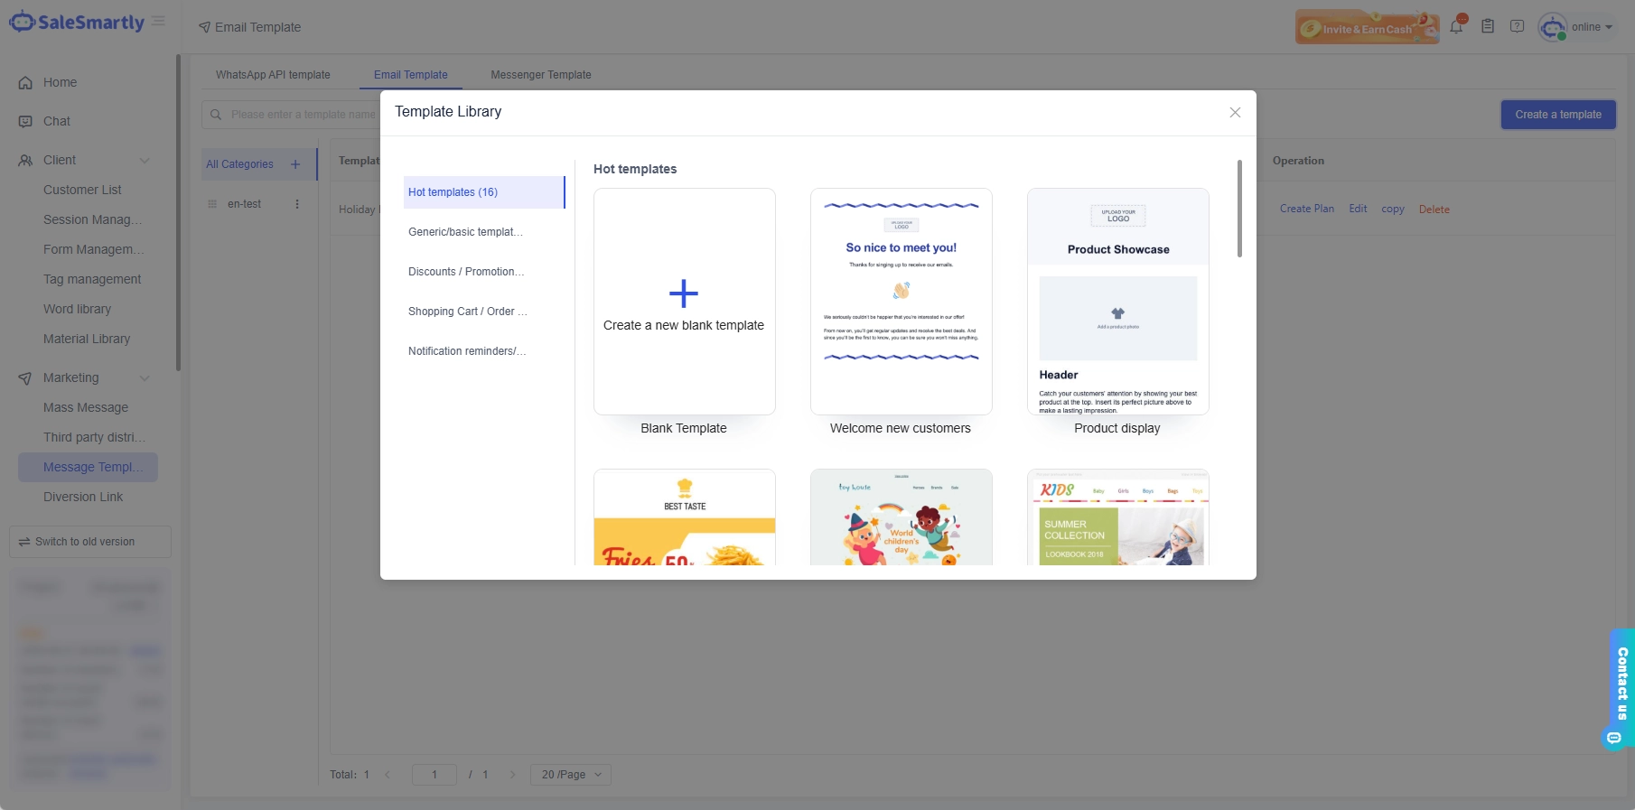Select Generic/basic templates category
This screenshot has height=810, width=1635.
tap(484, 232)
